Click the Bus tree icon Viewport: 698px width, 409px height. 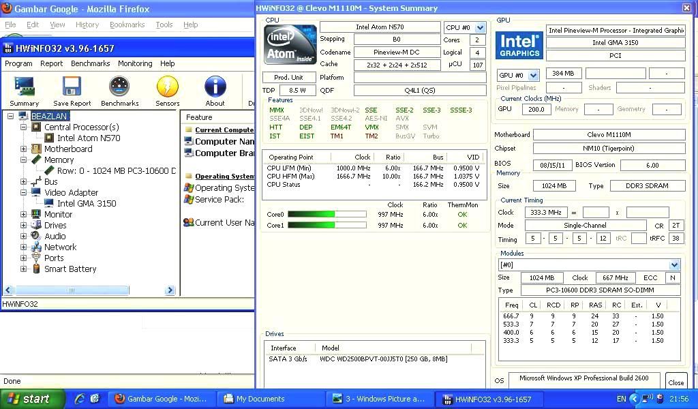pos(37,181)
